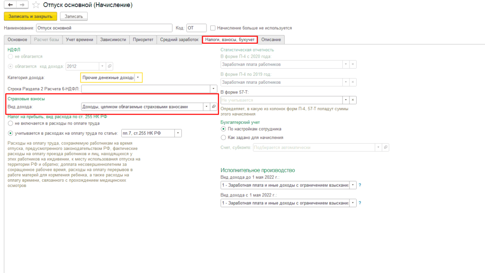Enable Начисление больше не используется checkbox
The width and height of the screenshot is (485, 273).
click(x=213, y=28)
